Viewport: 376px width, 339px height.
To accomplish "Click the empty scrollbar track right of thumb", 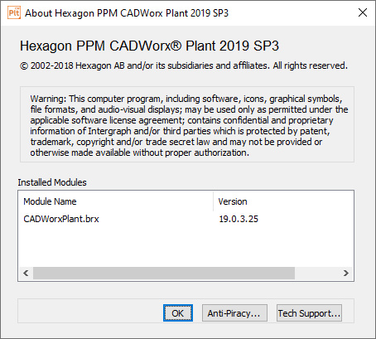I will coord(316,273).
